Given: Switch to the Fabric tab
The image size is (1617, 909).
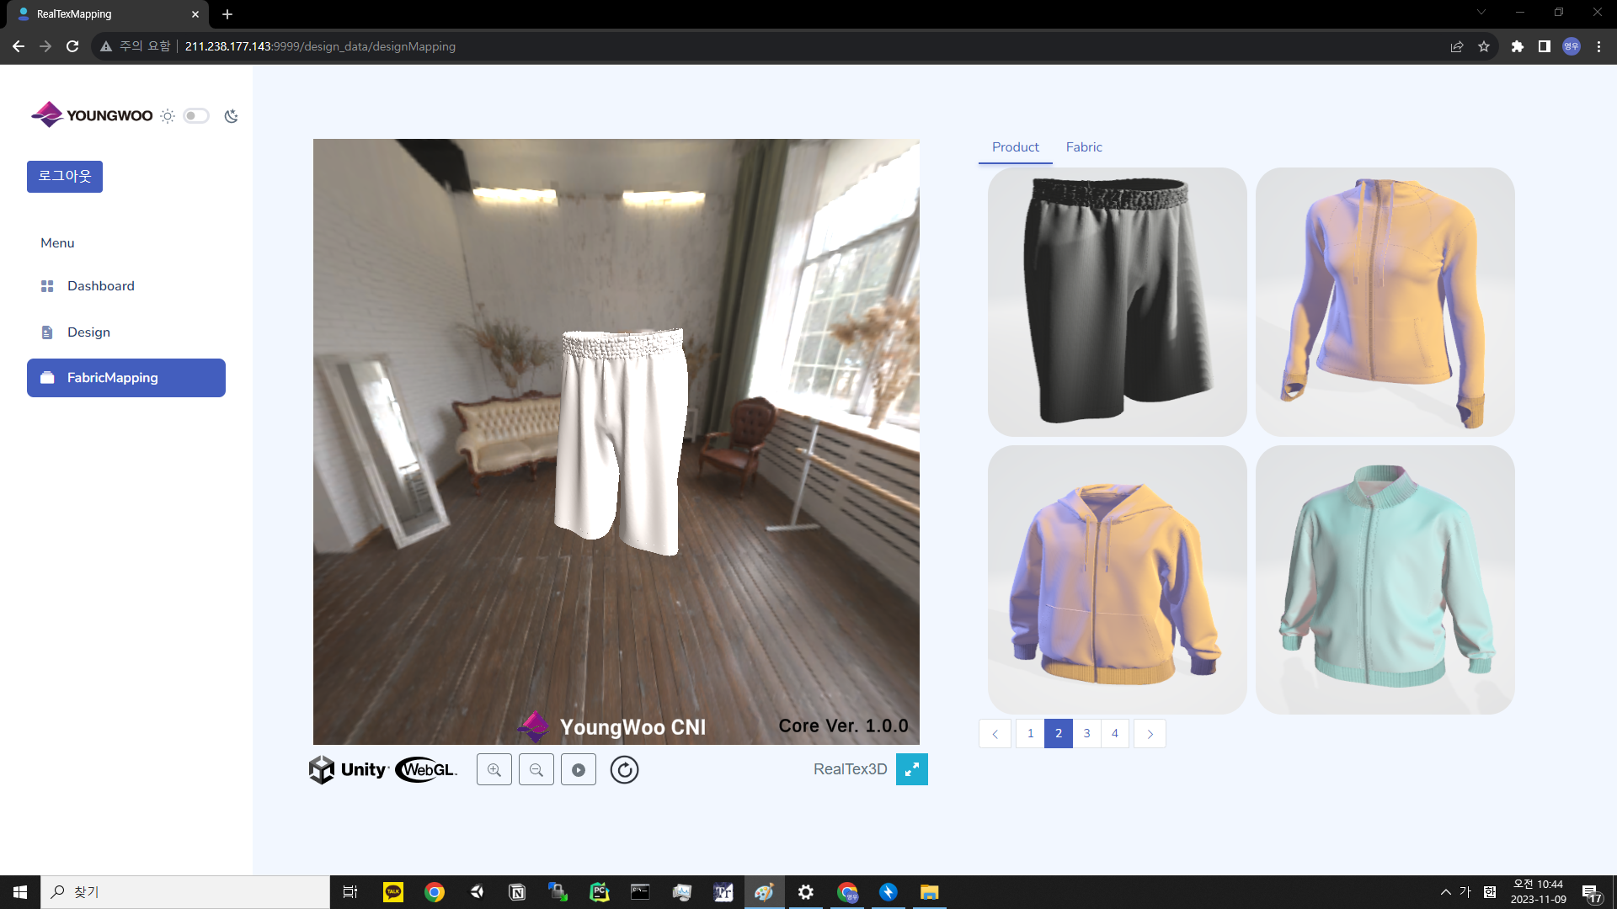Looking at the screenshot, I should coord(1083,147).
